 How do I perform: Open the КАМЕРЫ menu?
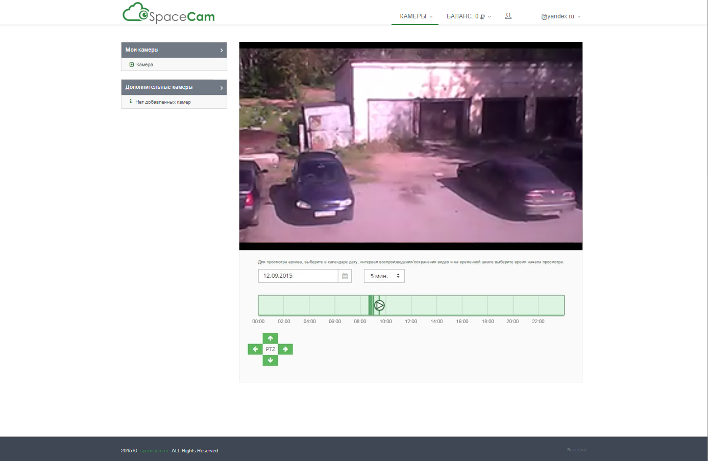pos(415,16)
